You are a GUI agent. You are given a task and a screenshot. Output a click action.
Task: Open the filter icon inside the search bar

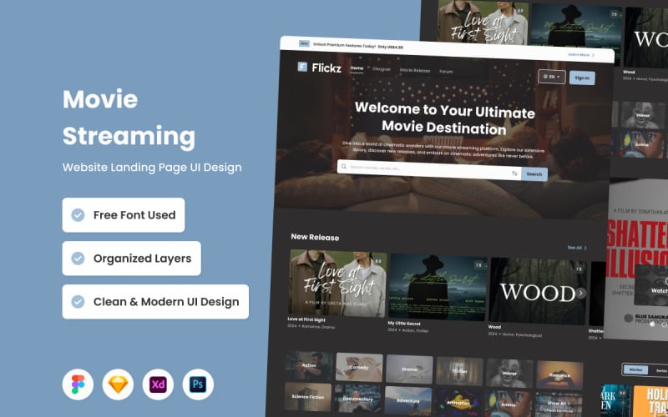[514, 173]
